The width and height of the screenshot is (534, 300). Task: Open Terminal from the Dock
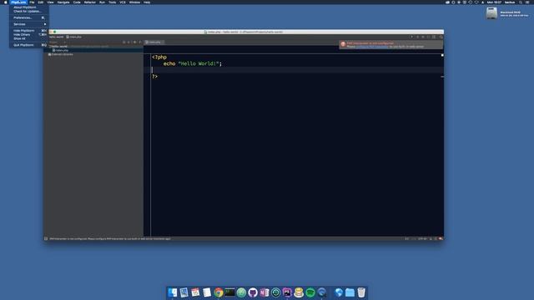click(x=230, y=292)
